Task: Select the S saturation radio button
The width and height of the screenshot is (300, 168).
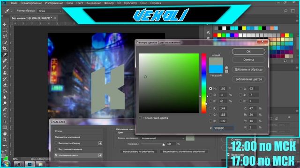Action: 210,95
